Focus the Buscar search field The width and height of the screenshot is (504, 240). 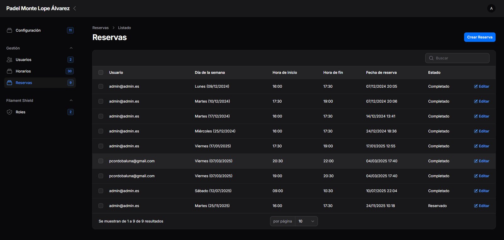461,58
